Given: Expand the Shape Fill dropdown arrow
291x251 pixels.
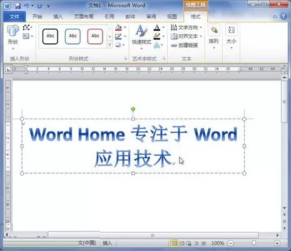Looking at the screenshot, I should [x=125, y=28].
